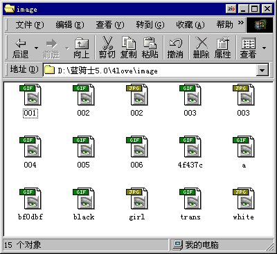
Task: Click the 地址(D) address label
Action: [24, 69]
